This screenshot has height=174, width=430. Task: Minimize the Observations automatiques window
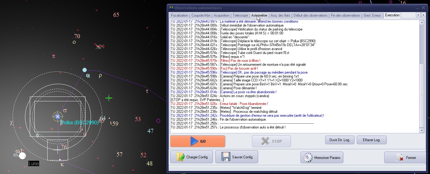pos(417,8)
